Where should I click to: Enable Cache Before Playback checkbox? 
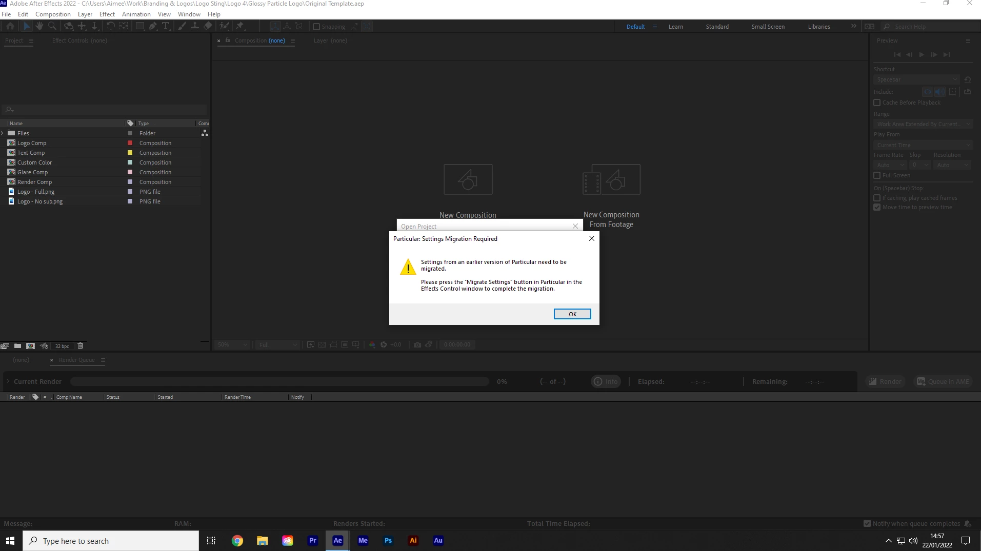click(877, 103)
